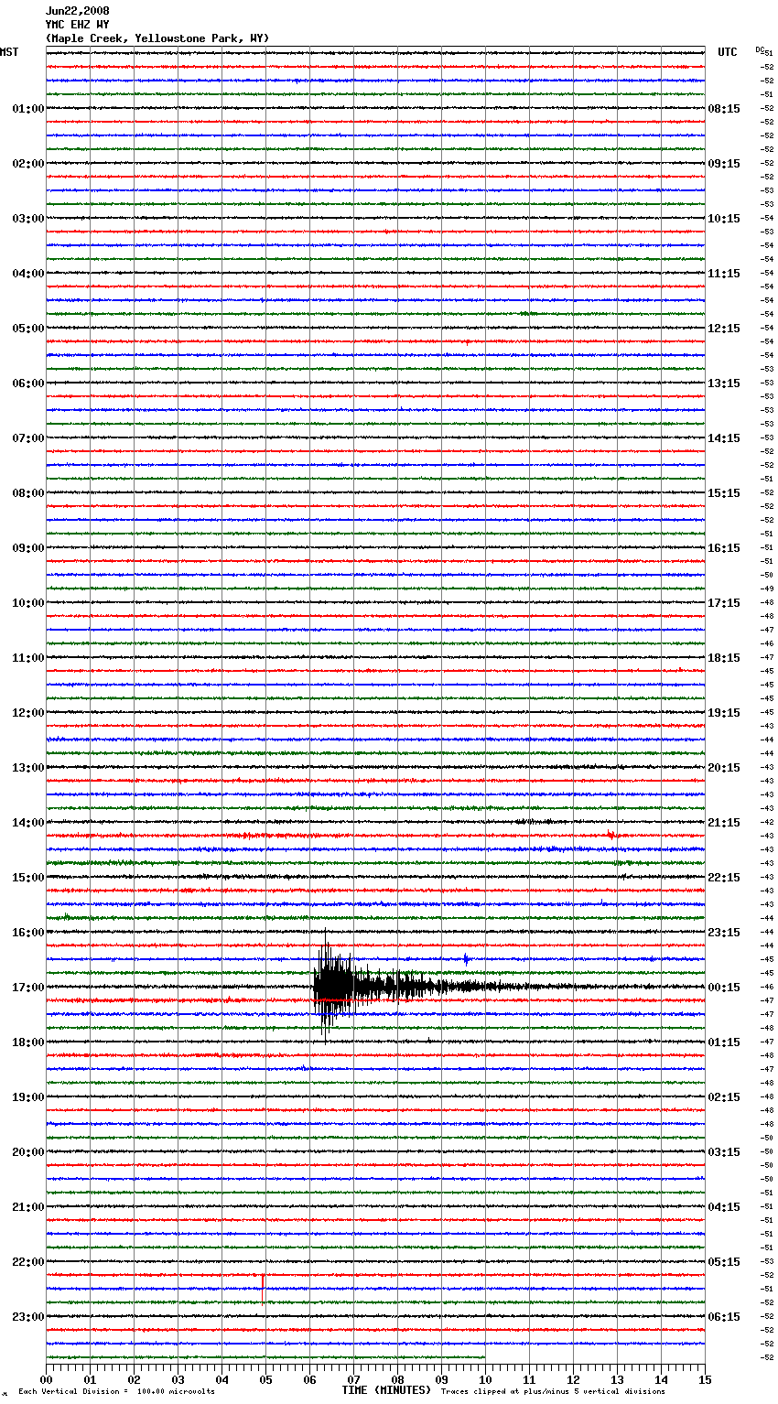Click the red vertical spike near 22:15 trace

click(263, 1288)
